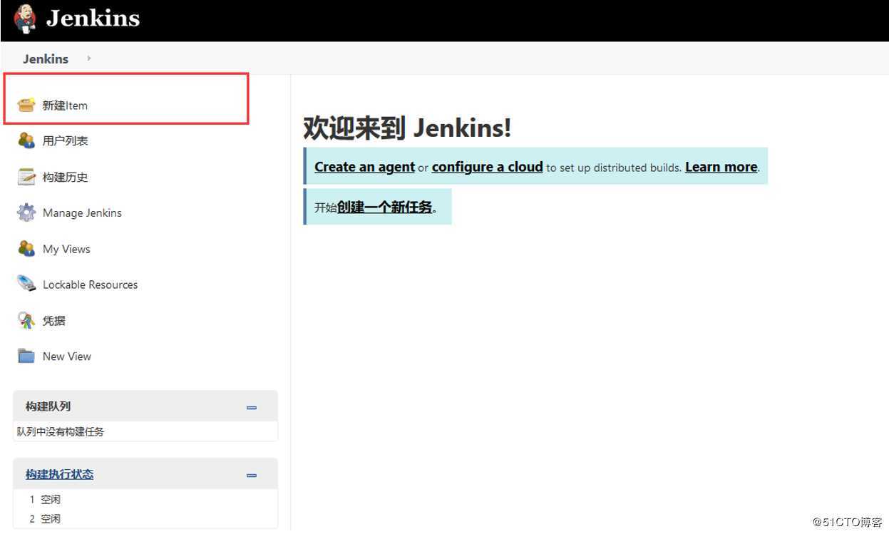Click the 创建一个新任务 link
The image size is (889, 534).
click(x=385, y=207)
